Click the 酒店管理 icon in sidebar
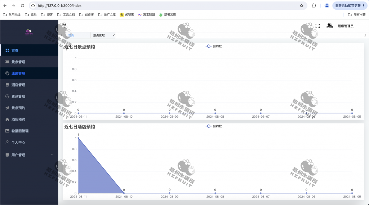 7,85
